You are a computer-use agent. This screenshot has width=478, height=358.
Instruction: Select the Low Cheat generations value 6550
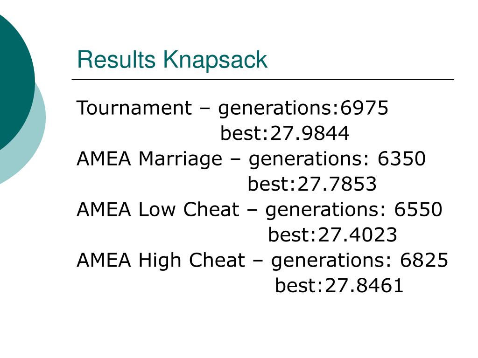click(418, 209)
